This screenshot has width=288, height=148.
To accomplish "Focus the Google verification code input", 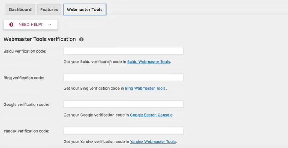I will 123,104.
